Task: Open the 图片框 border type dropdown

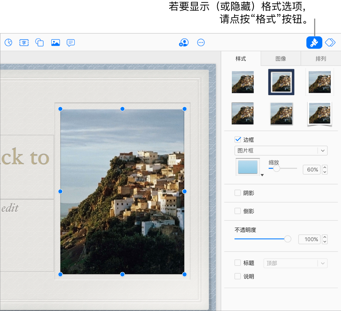Action: click(281, 151)
